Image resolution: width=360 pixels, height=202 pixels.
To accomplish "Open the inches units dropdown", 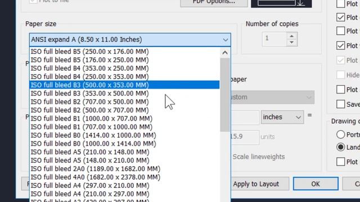I will 282,117.
